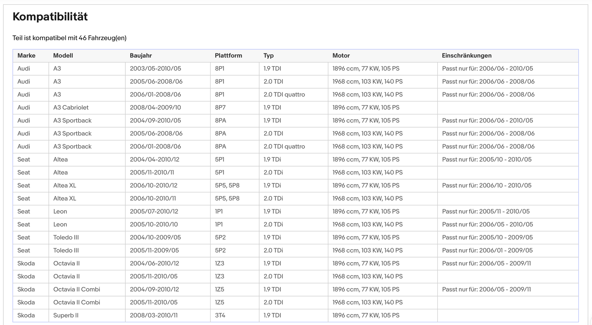Viewport: 592px width, 325px height.
Task: Click the Typ column header
Action: click(x=269, y=56)
